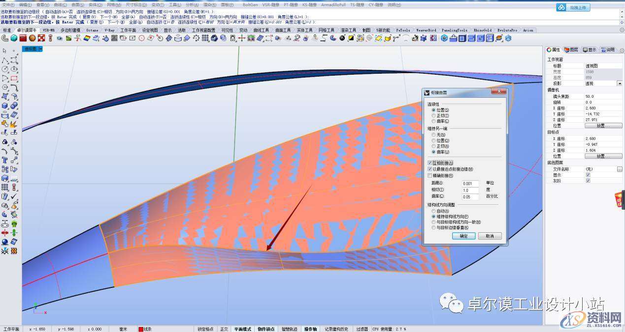Click the orange basketball icon in top toolbar
The width and height of the screenshot is (625, 332).
[x=32, y=38]
